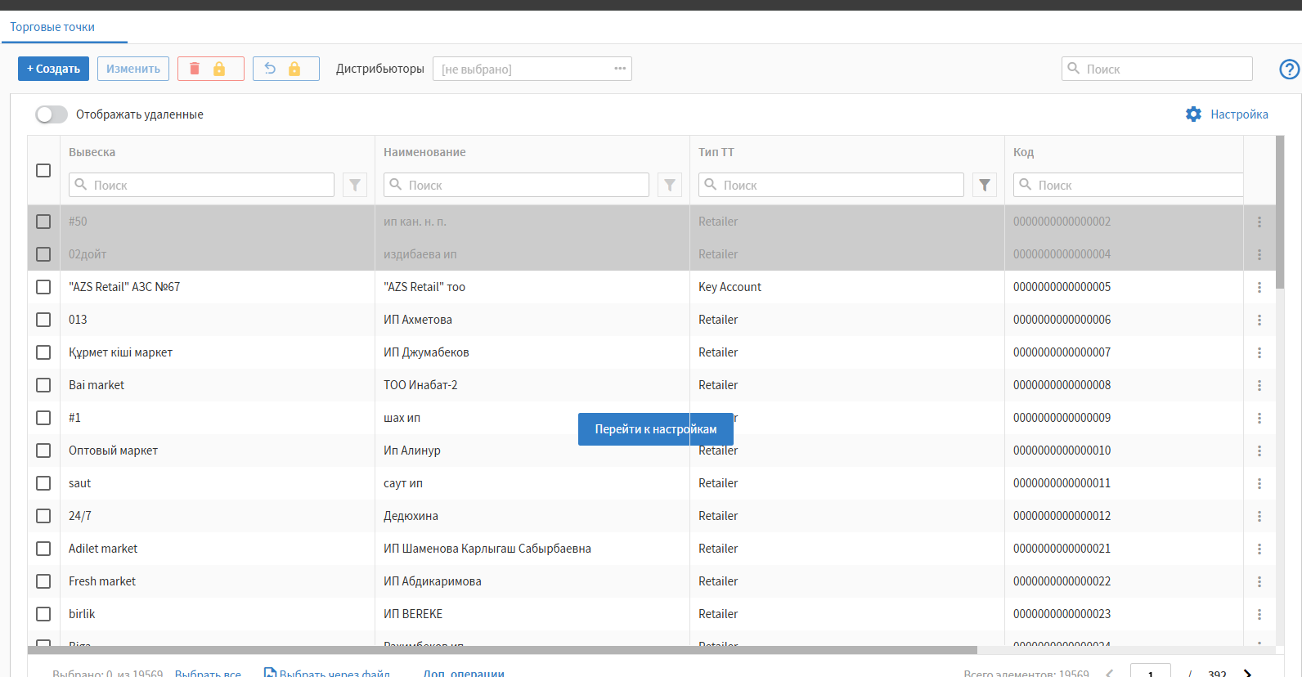This screenshot has height=677, width=1302.
Task: Click the Доп. операции link
Action: 464,673
